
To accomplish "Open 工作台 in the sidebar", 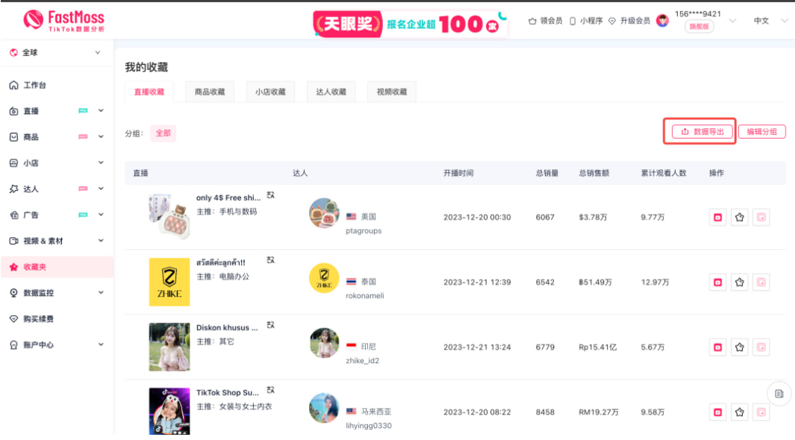I will [x=35, y=85].
